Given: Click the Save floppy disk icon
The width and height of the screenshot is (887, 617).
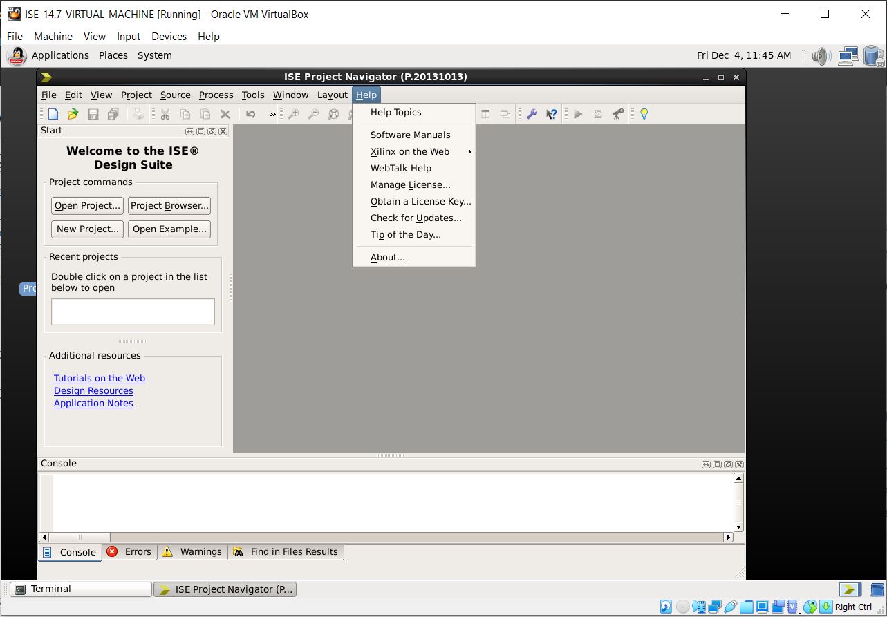Looking at the screenshot, I should [93, 114].
